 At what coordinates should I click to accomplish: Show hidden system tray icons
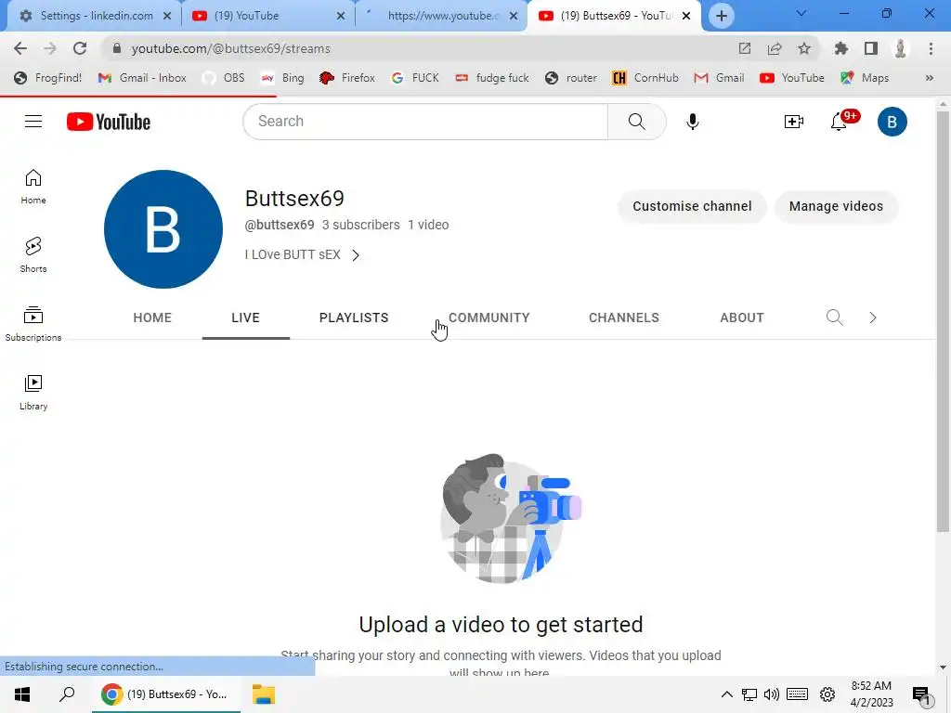tap(726, 694)
